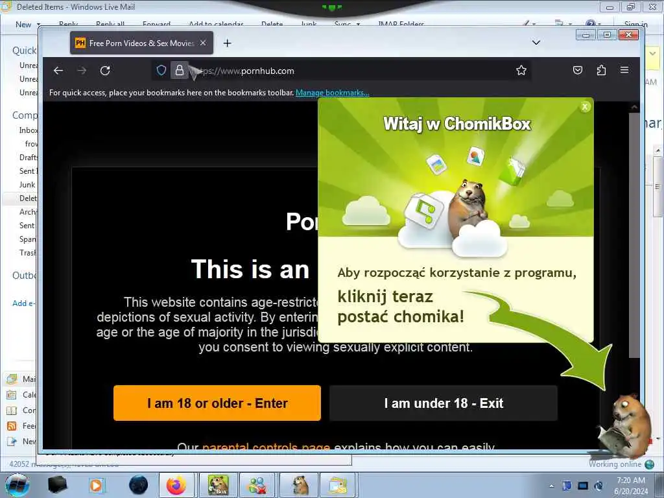
Task: Click the Working online status icon
Action: [649, 464]
